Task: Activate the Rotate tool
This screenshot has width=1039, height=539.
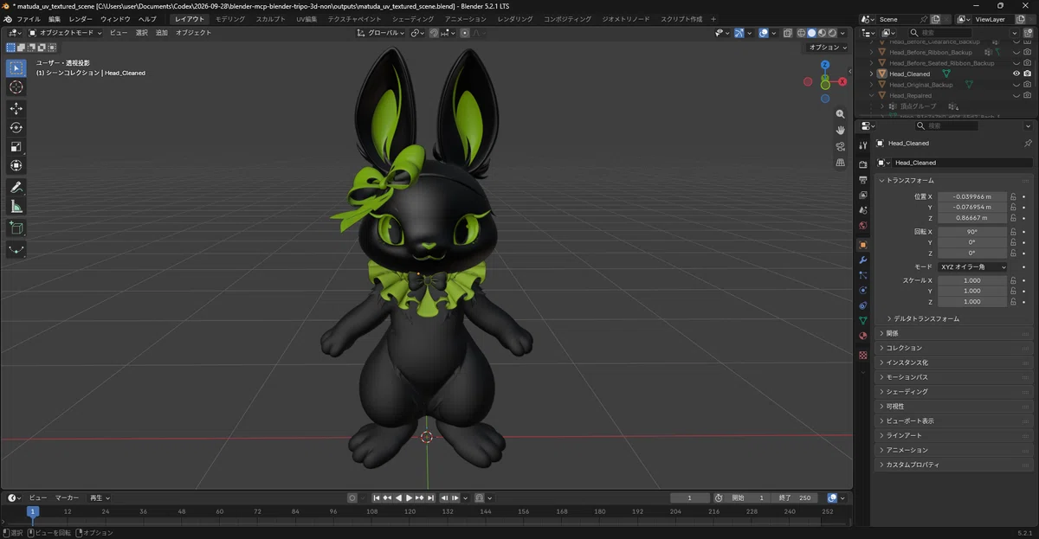Action: point(16,127)
